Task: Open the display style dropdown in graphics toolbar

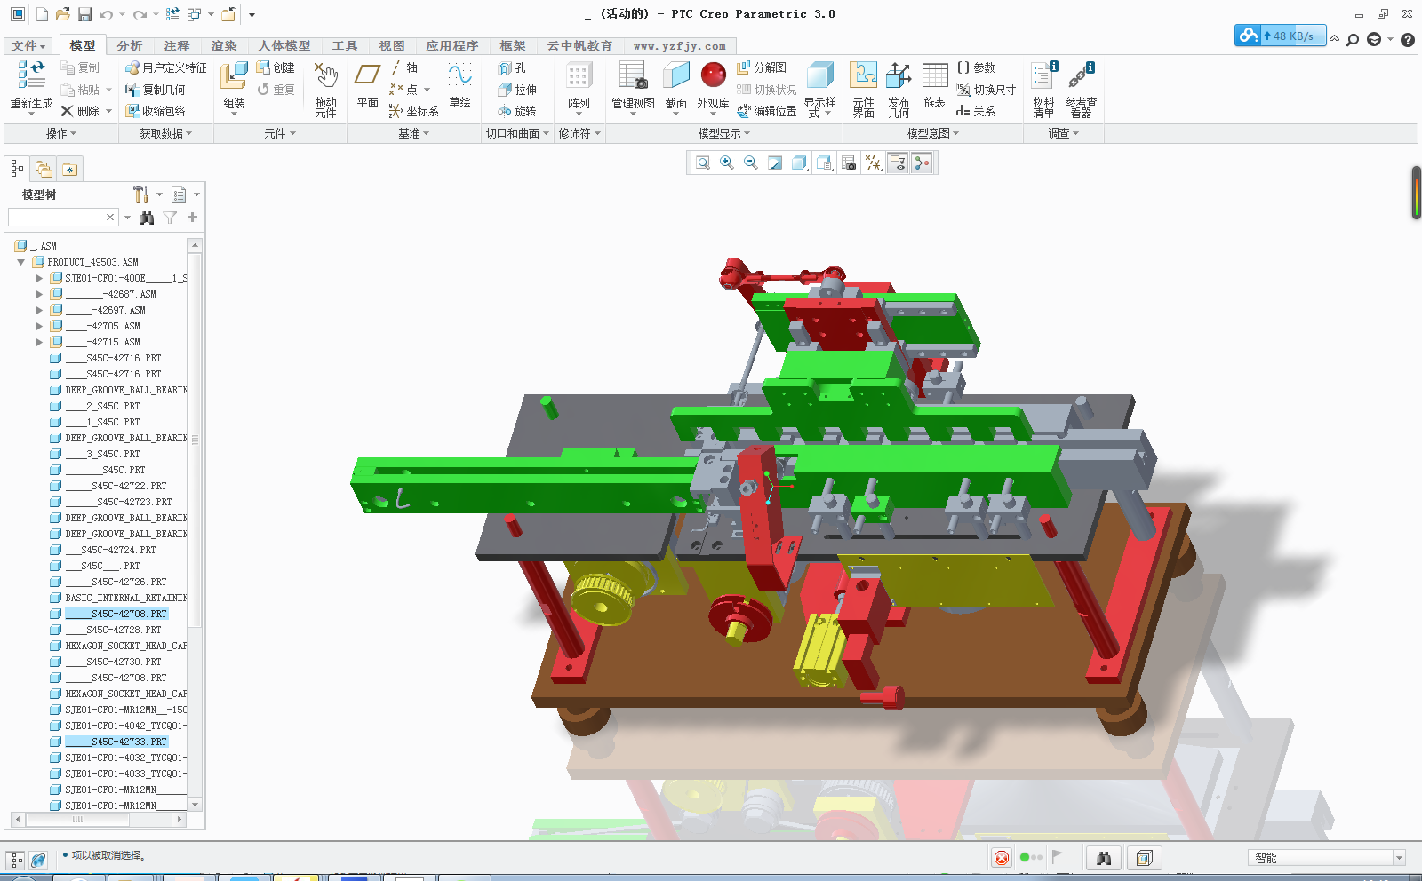Action: [x=798, y=163]
